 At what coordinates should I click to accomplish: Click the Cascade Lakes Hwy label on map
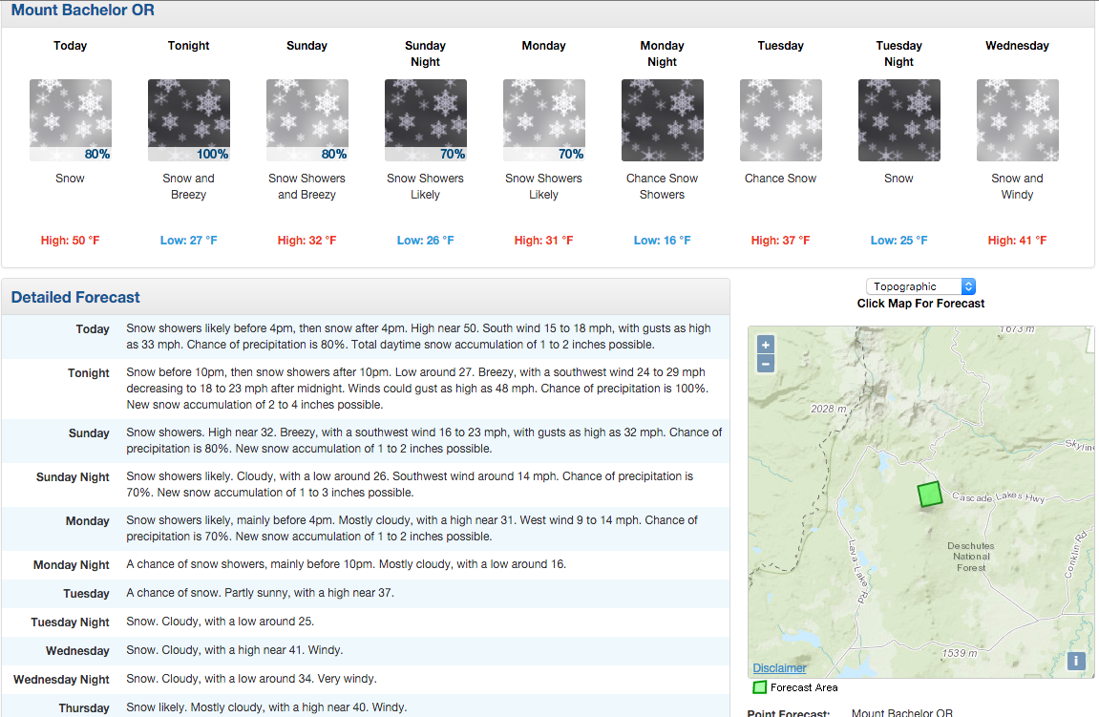pos(998,496)
